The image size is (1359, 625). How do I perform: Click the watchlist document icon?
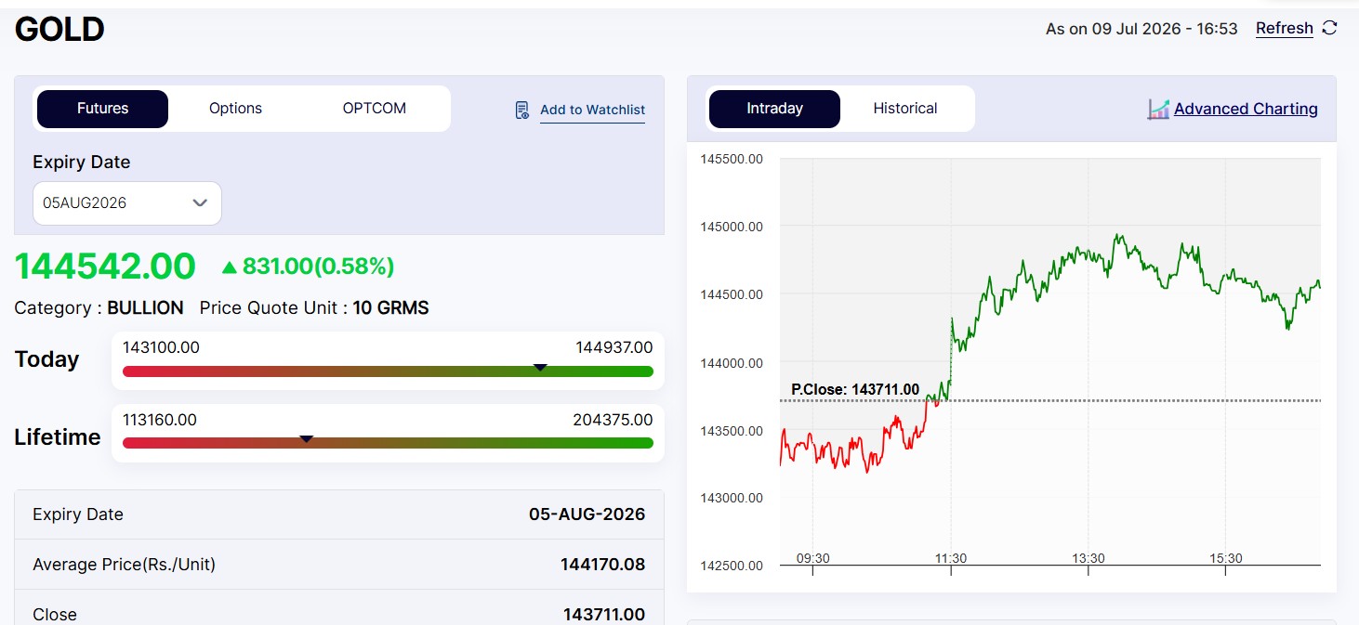[522, 110]
